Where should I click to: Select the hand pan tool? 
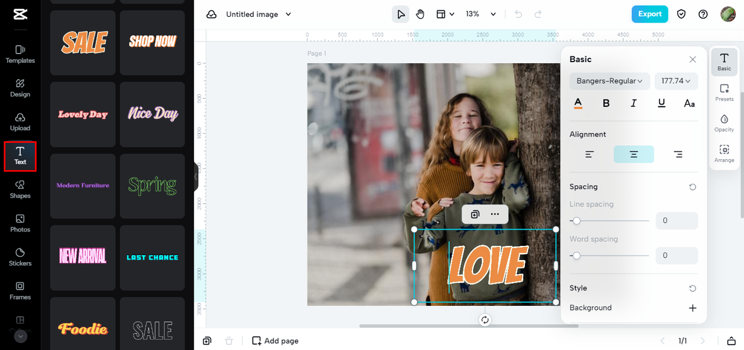coord(420,14)
